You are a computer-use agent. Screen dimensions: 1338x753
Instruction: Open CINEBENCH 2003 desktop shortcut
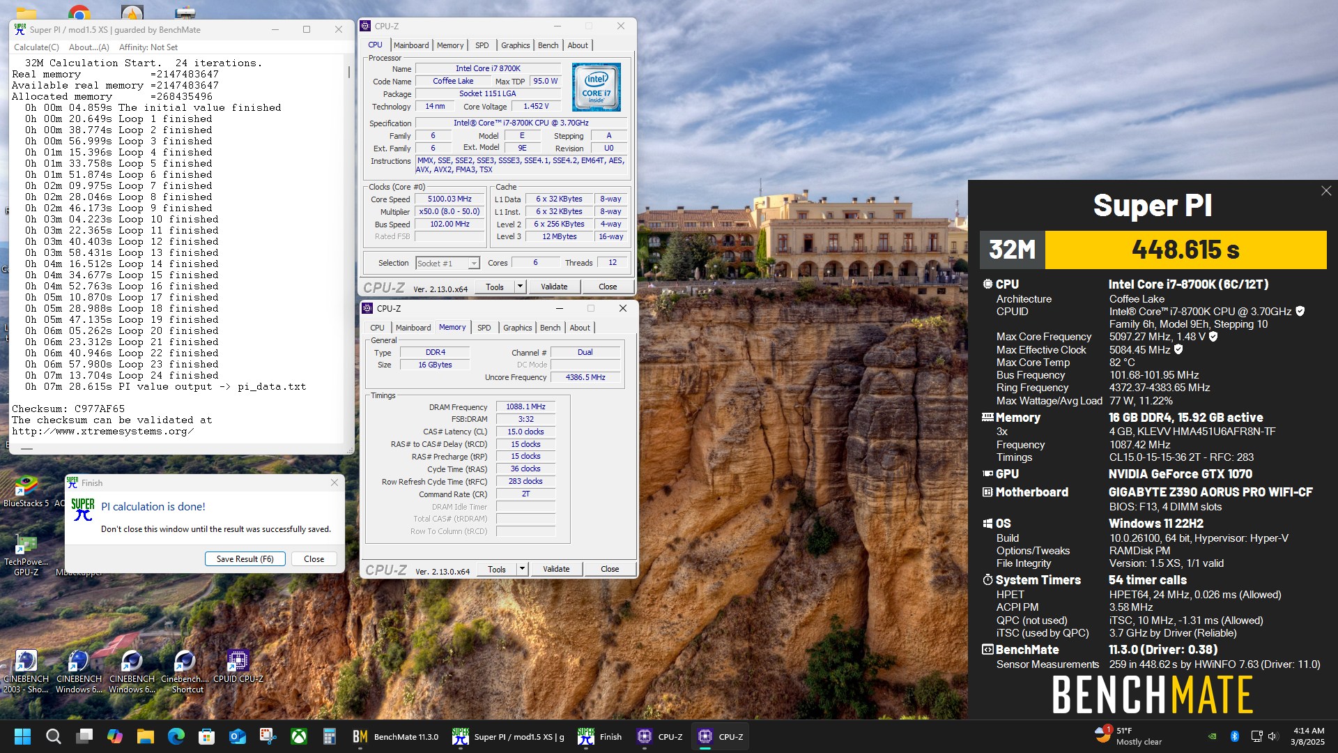pyautogui.click(x=26, y=671)
